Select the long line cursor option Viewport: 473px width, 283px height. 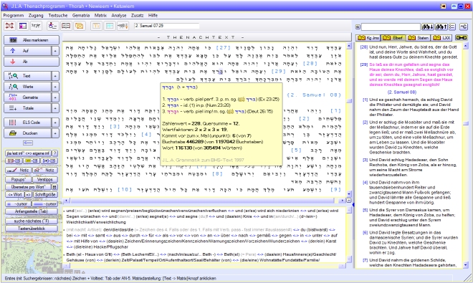pyautogui.click(x=45, y=204)
